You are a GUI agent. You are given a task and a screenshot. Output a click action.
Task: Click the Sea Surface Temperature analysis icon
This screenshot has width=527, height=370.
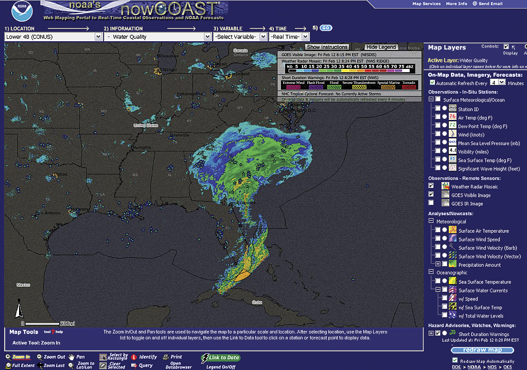pos(452,280)
